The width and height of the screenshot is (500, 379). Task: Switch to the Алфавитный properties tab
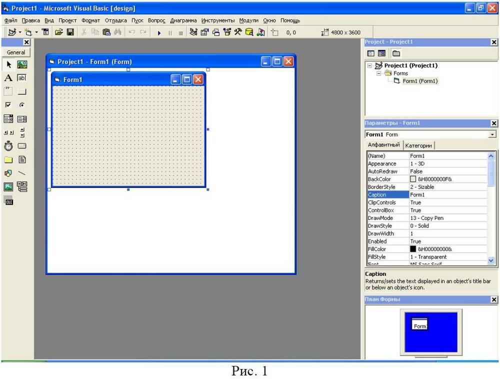coord(383,144)
